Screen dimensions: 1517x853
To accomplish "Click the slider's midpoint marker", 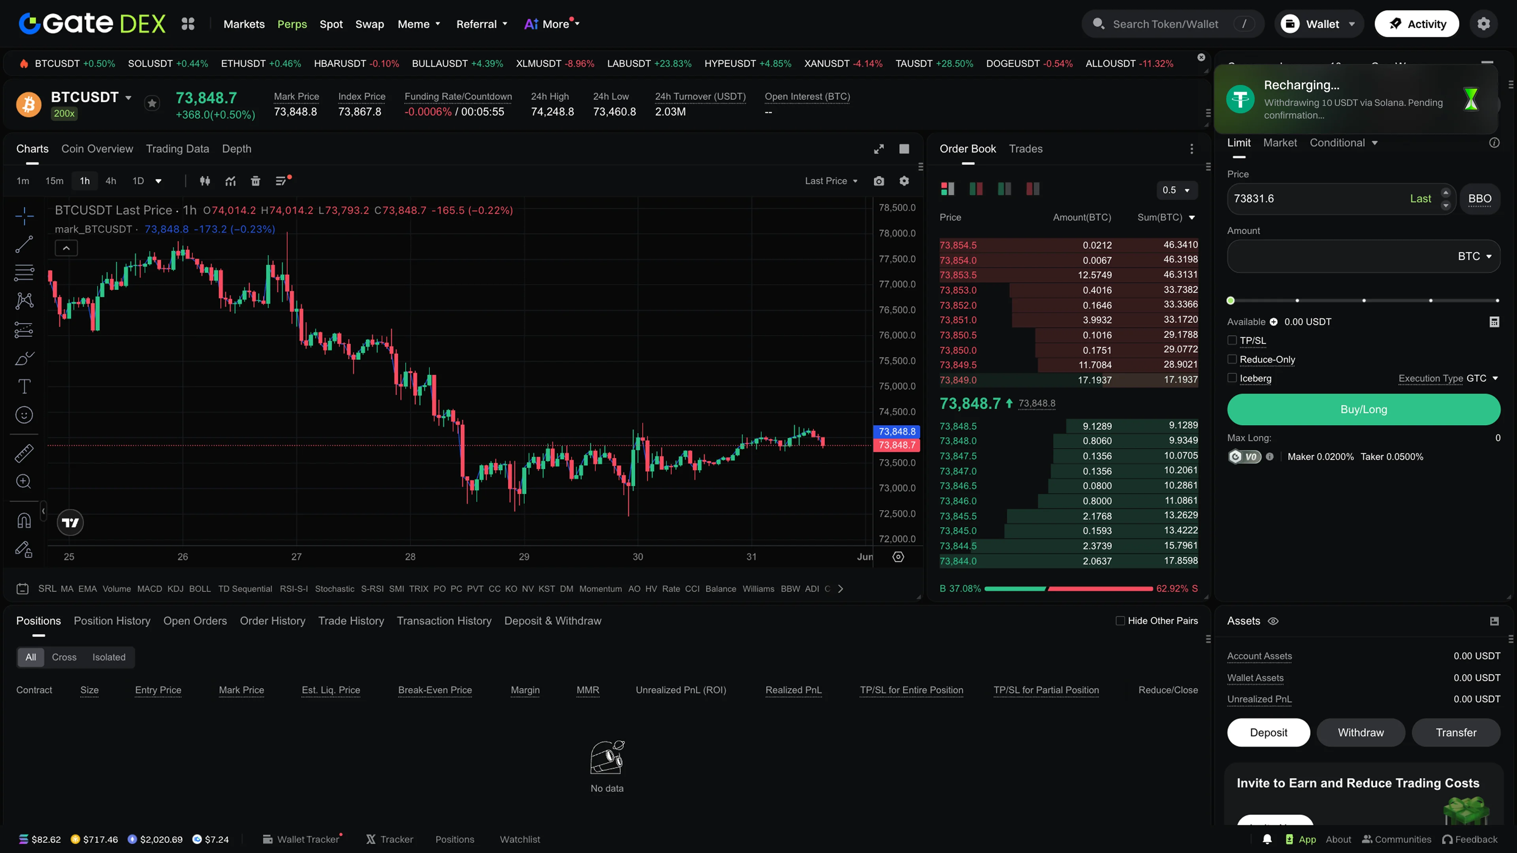I will point(1364,301).
